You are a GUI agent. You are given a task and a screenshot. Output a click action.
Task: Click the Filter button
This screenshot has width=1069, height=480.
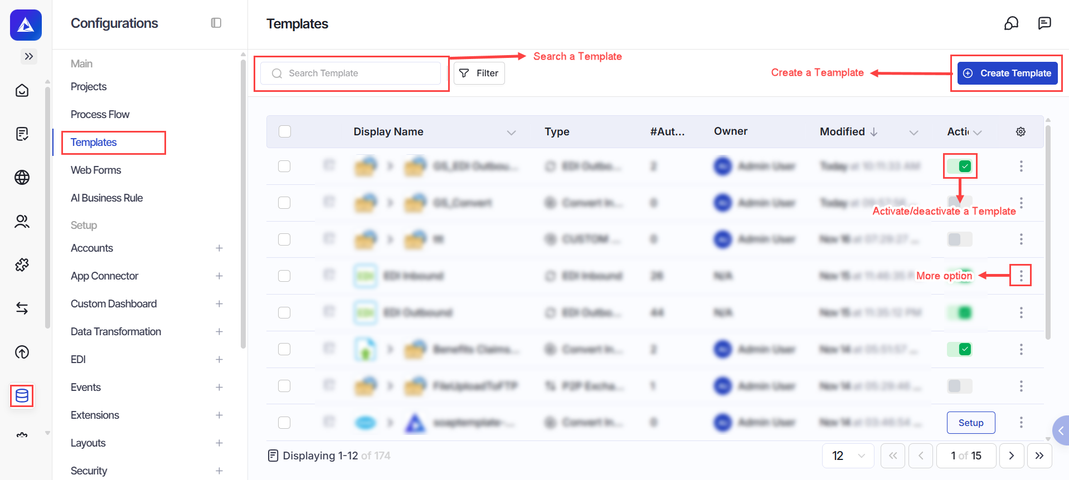479,73
